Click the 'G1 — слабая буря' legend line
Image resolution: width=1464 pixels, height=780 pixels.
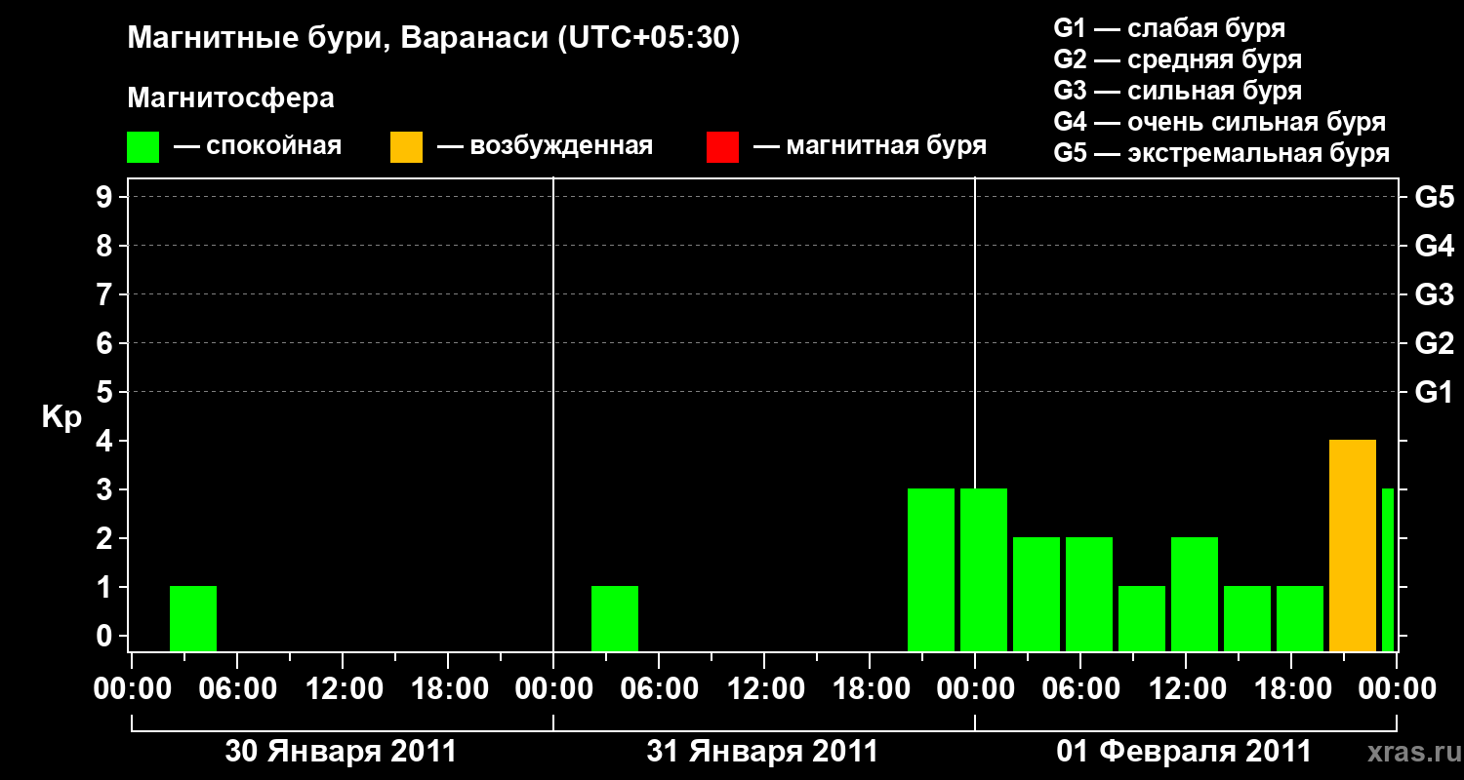coord(1169,27)
